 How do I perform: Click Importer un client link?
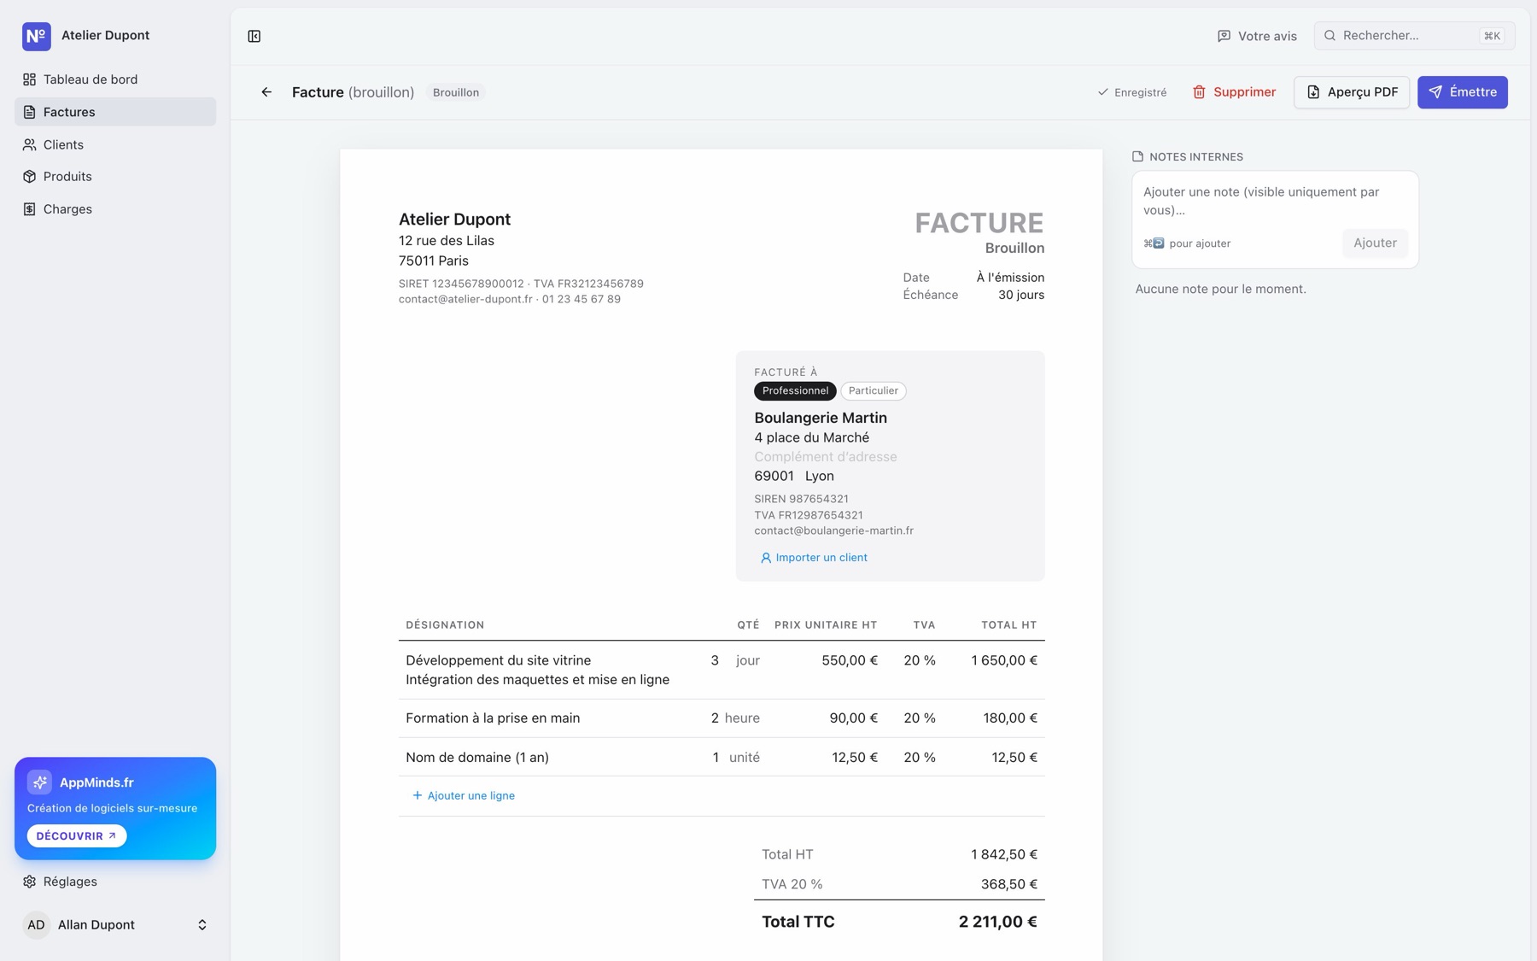pyautogui.click(x=814, y=558)
